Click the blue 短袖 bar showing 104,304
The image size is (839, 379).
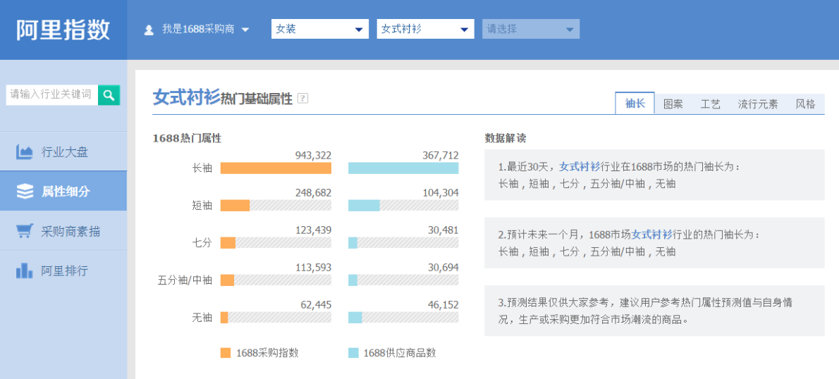pyautogui.click(x=364, y=206)
